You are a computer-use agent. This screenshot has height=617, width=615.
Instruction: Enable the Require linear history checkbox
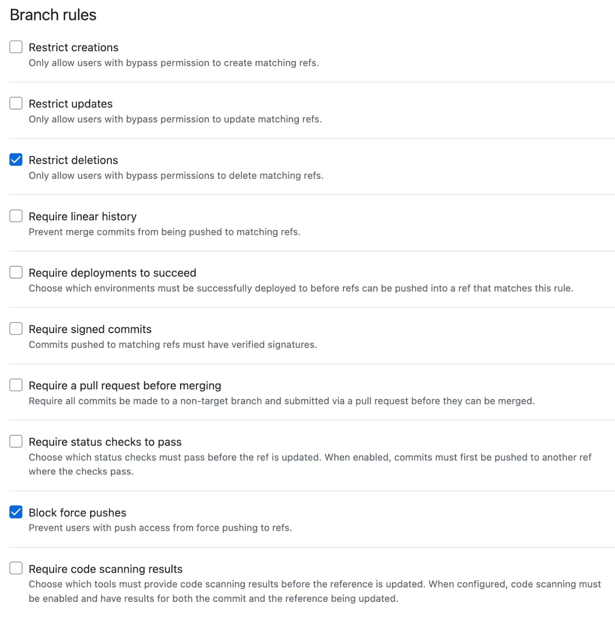click(x=16, y=216)
